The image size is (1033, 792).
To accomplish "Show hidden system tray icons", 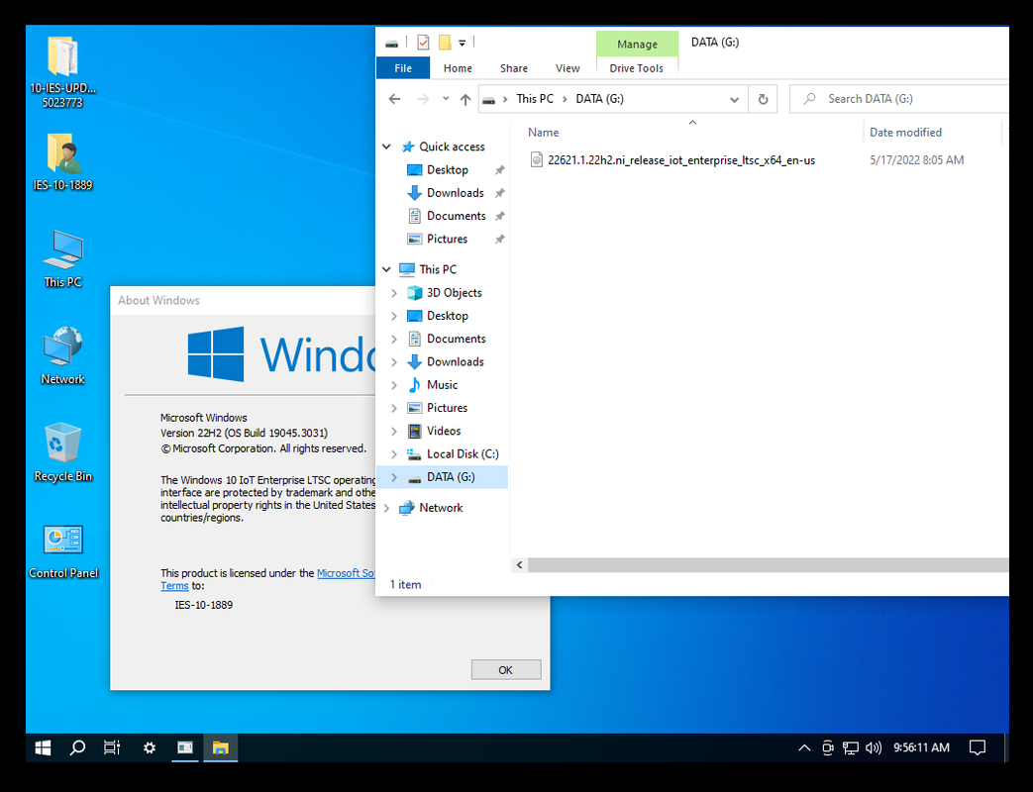I will click(804, 747).
